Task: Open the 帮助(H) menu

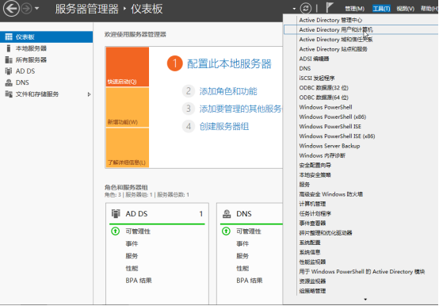Action: (x=429, y=9)
